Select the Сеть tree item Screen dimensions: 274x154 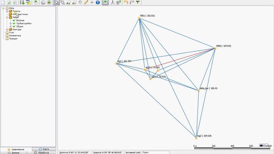(12, 8)
